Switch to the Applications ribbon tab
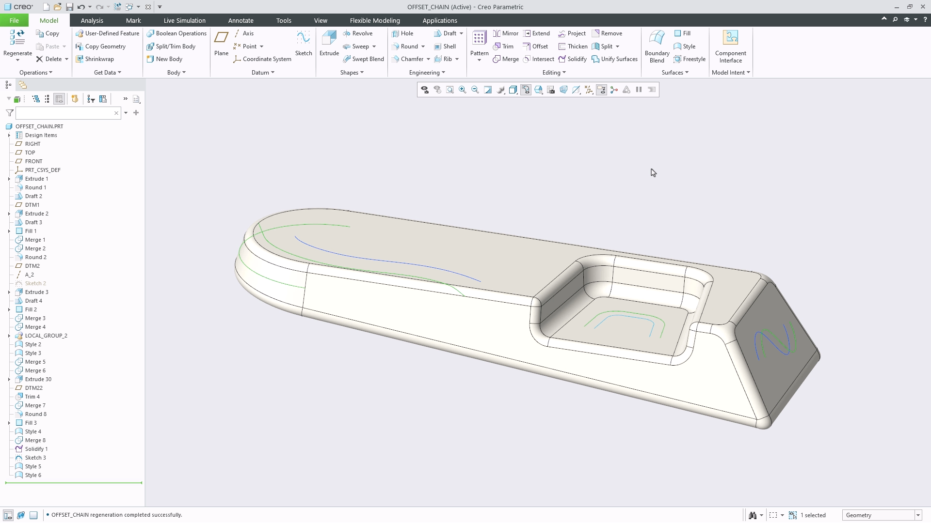 click(x=440, y=20)
